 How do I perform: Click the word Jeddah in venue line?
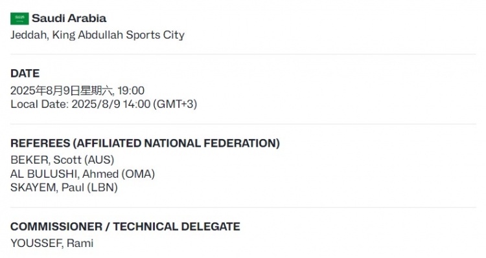(x=30, y=35)
